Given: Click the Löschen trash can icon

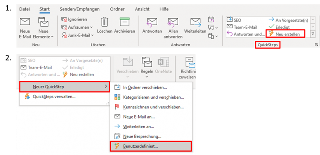Looking at the screenshot, I should pyautogui.click(x=104, y=22).
